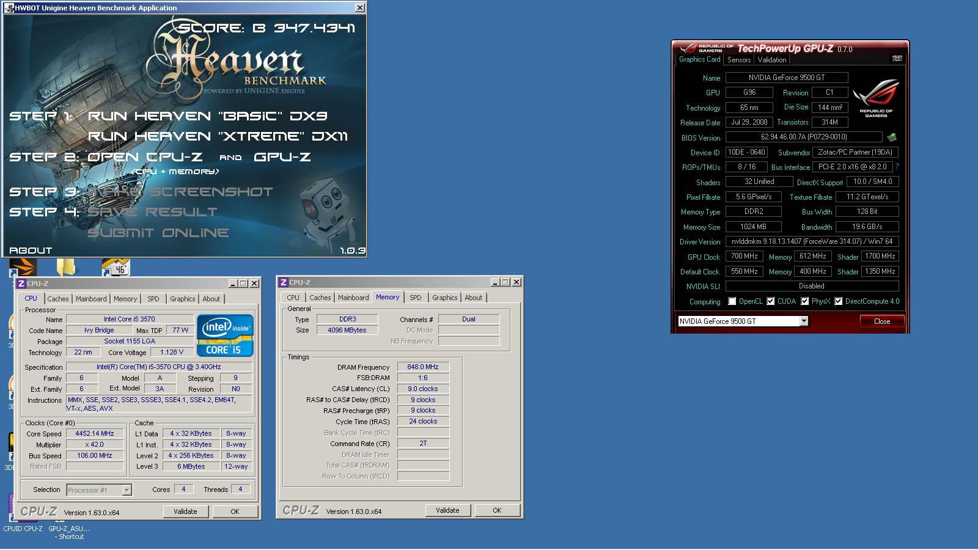Open the Caches tab in the CPU-Z CPU window
This screenshot has width=978, height=550.
coord(58,299)
